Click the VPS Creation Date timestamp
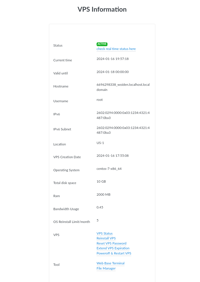Screen dimensions: 200x282 click(x=113, y=156)
